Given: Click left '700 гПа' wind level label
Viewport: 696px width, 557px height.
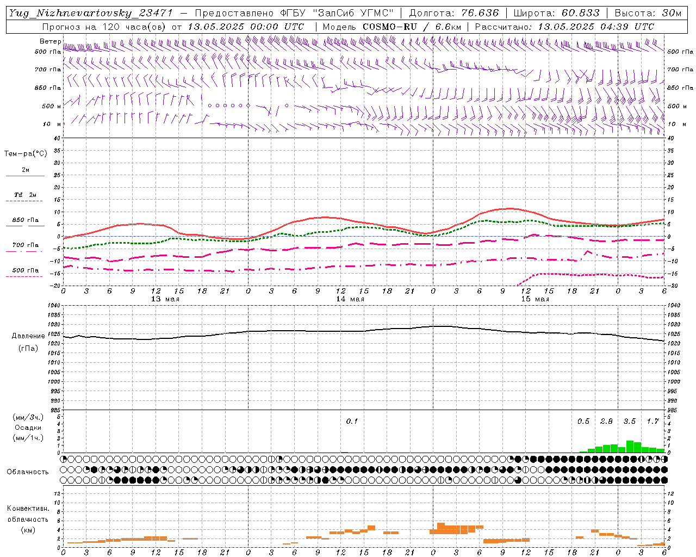Looking at the screenshot, I should [x=48, y=70].
